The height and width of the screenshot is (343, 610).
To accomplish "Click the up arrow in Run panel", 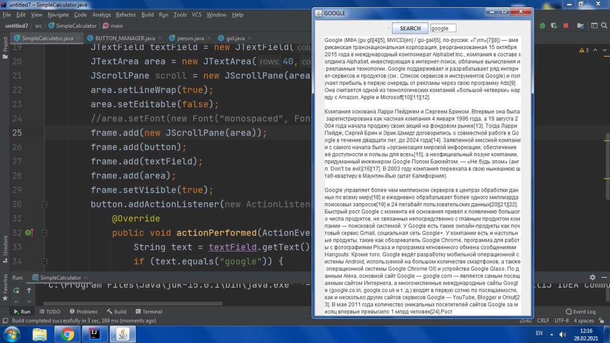I will click(29, 290).
